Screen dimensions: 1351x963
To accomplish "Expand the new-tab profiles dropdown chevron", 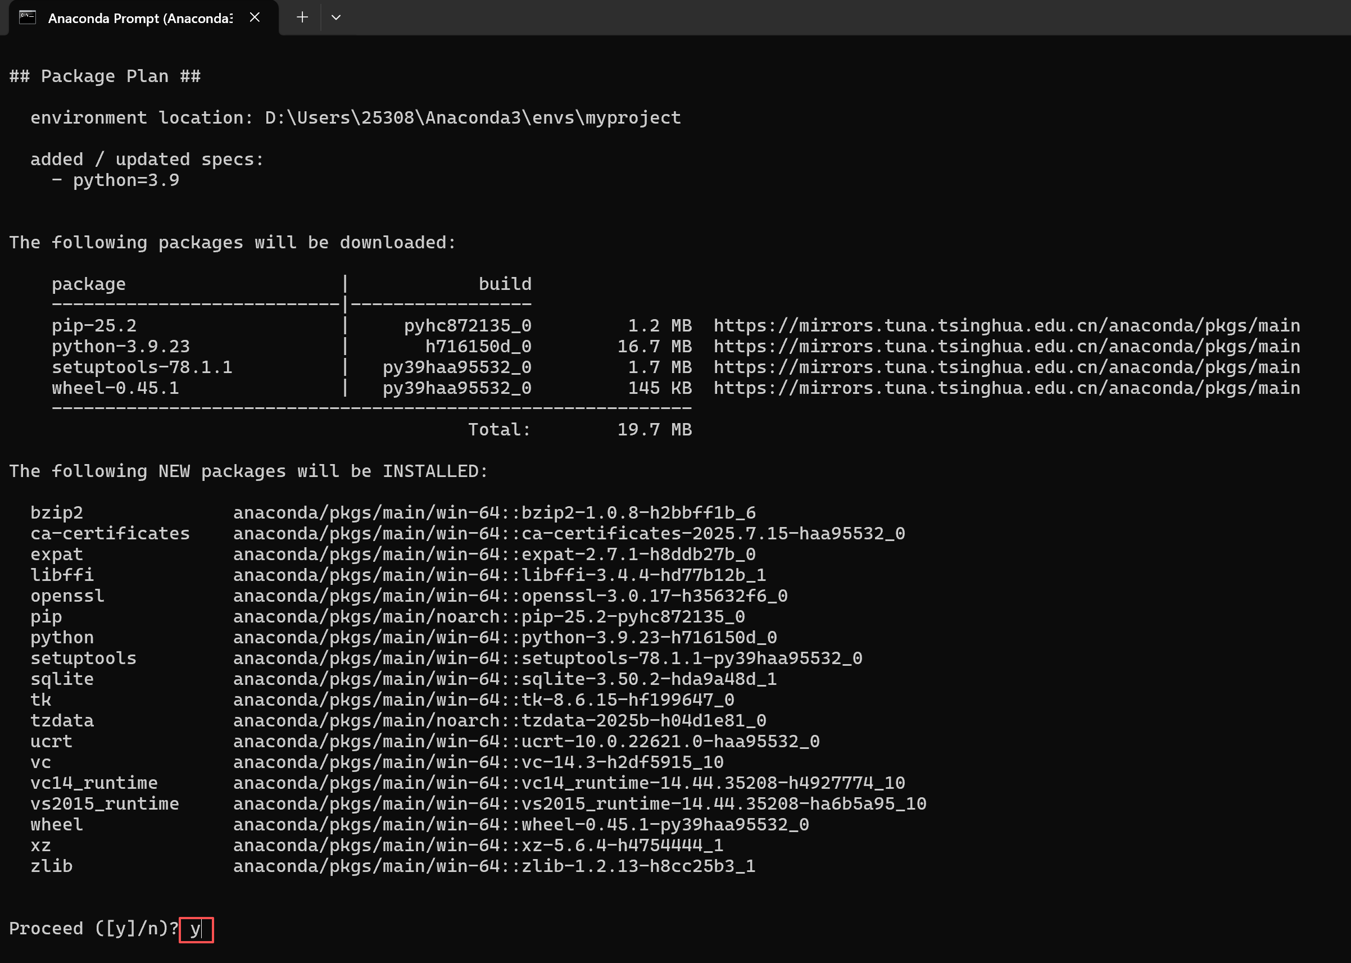I will point(336,18).
